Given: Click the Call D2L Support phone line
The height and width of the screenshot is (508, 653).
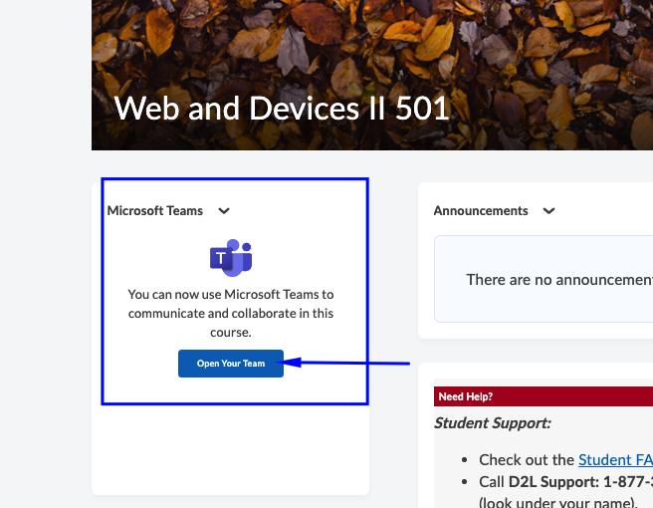Looking at the screenshot, I should tap(565, 482).
